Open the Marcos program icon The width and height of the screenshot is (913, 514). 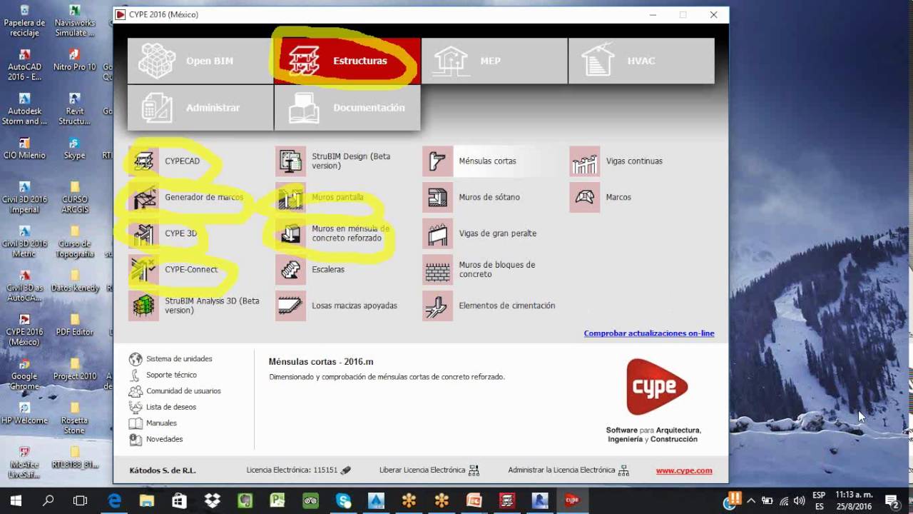(585, 198)
